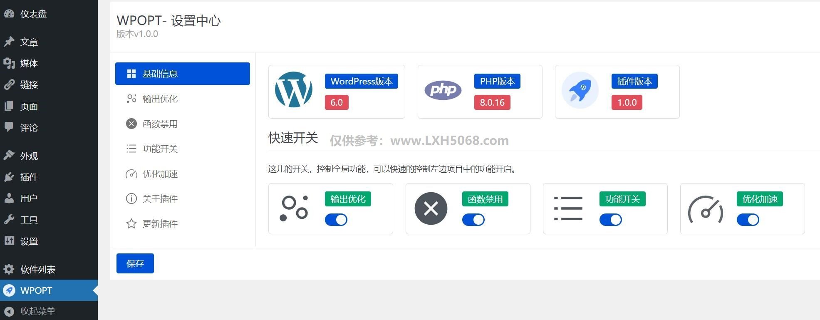The width and height of the screenshot is (820, 320).
Task: Click the red 6.0 version badge
Action: pyautogui.click(x=337, y=102)
